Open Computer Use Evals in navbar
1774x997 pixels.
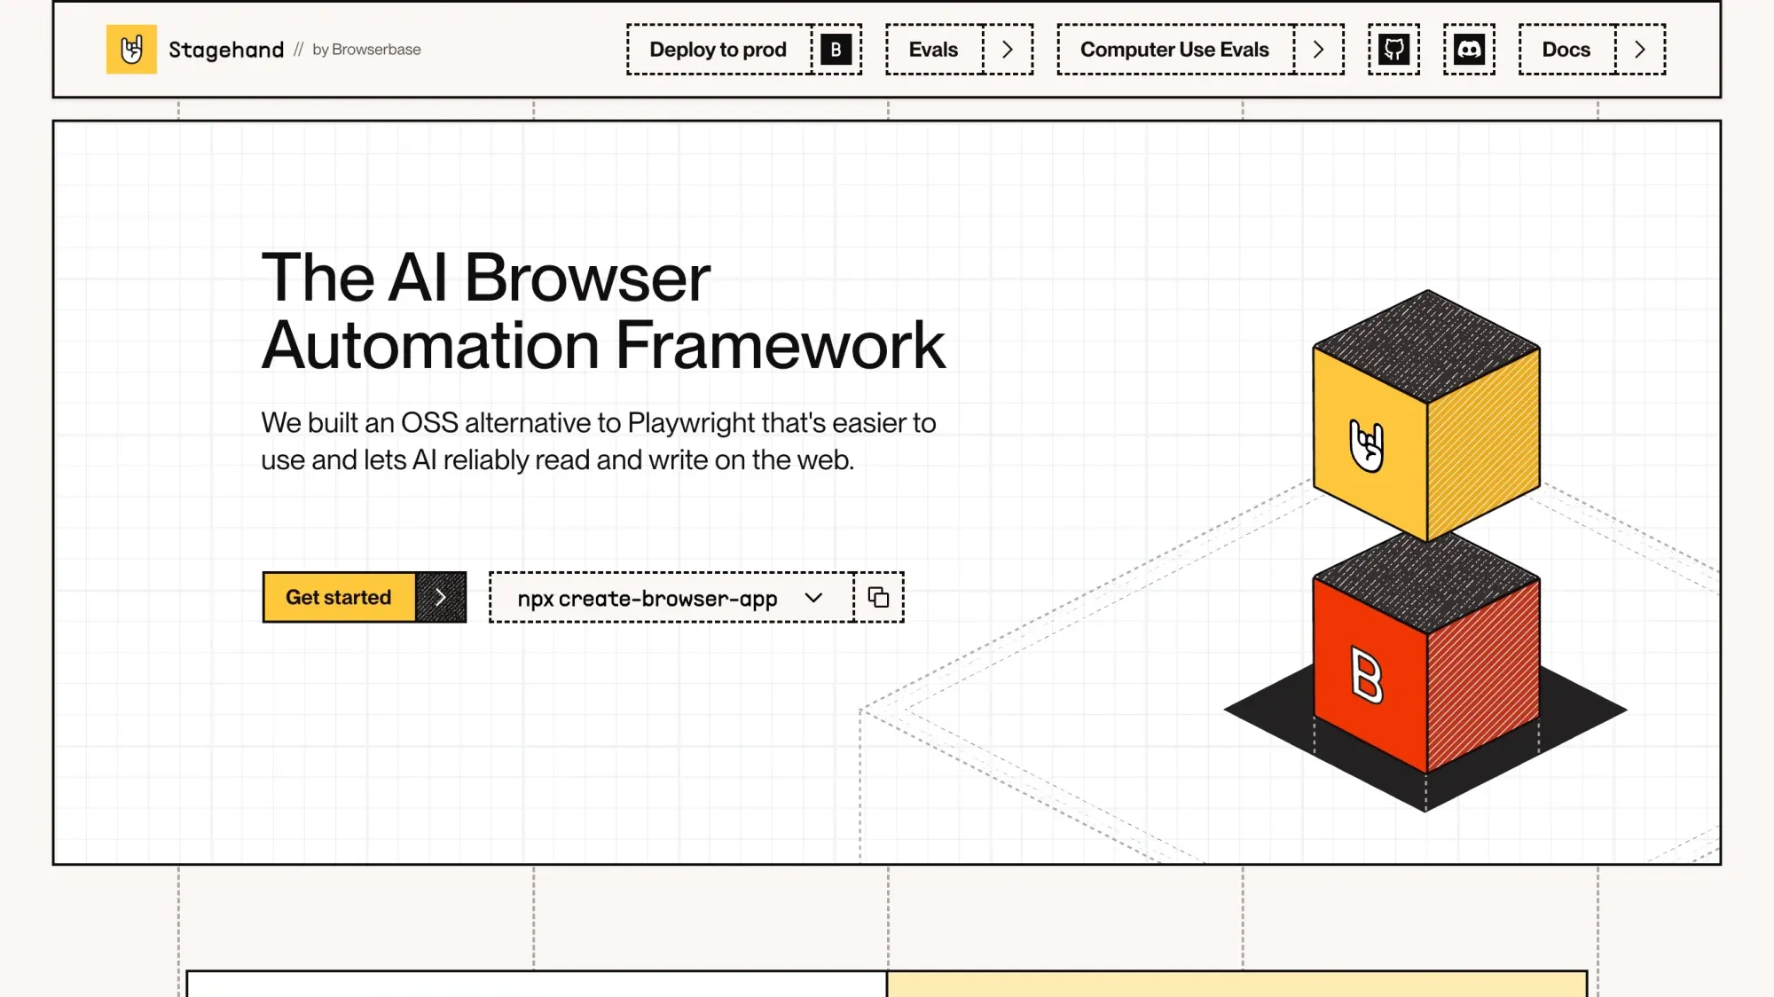tap(1174, 50)
